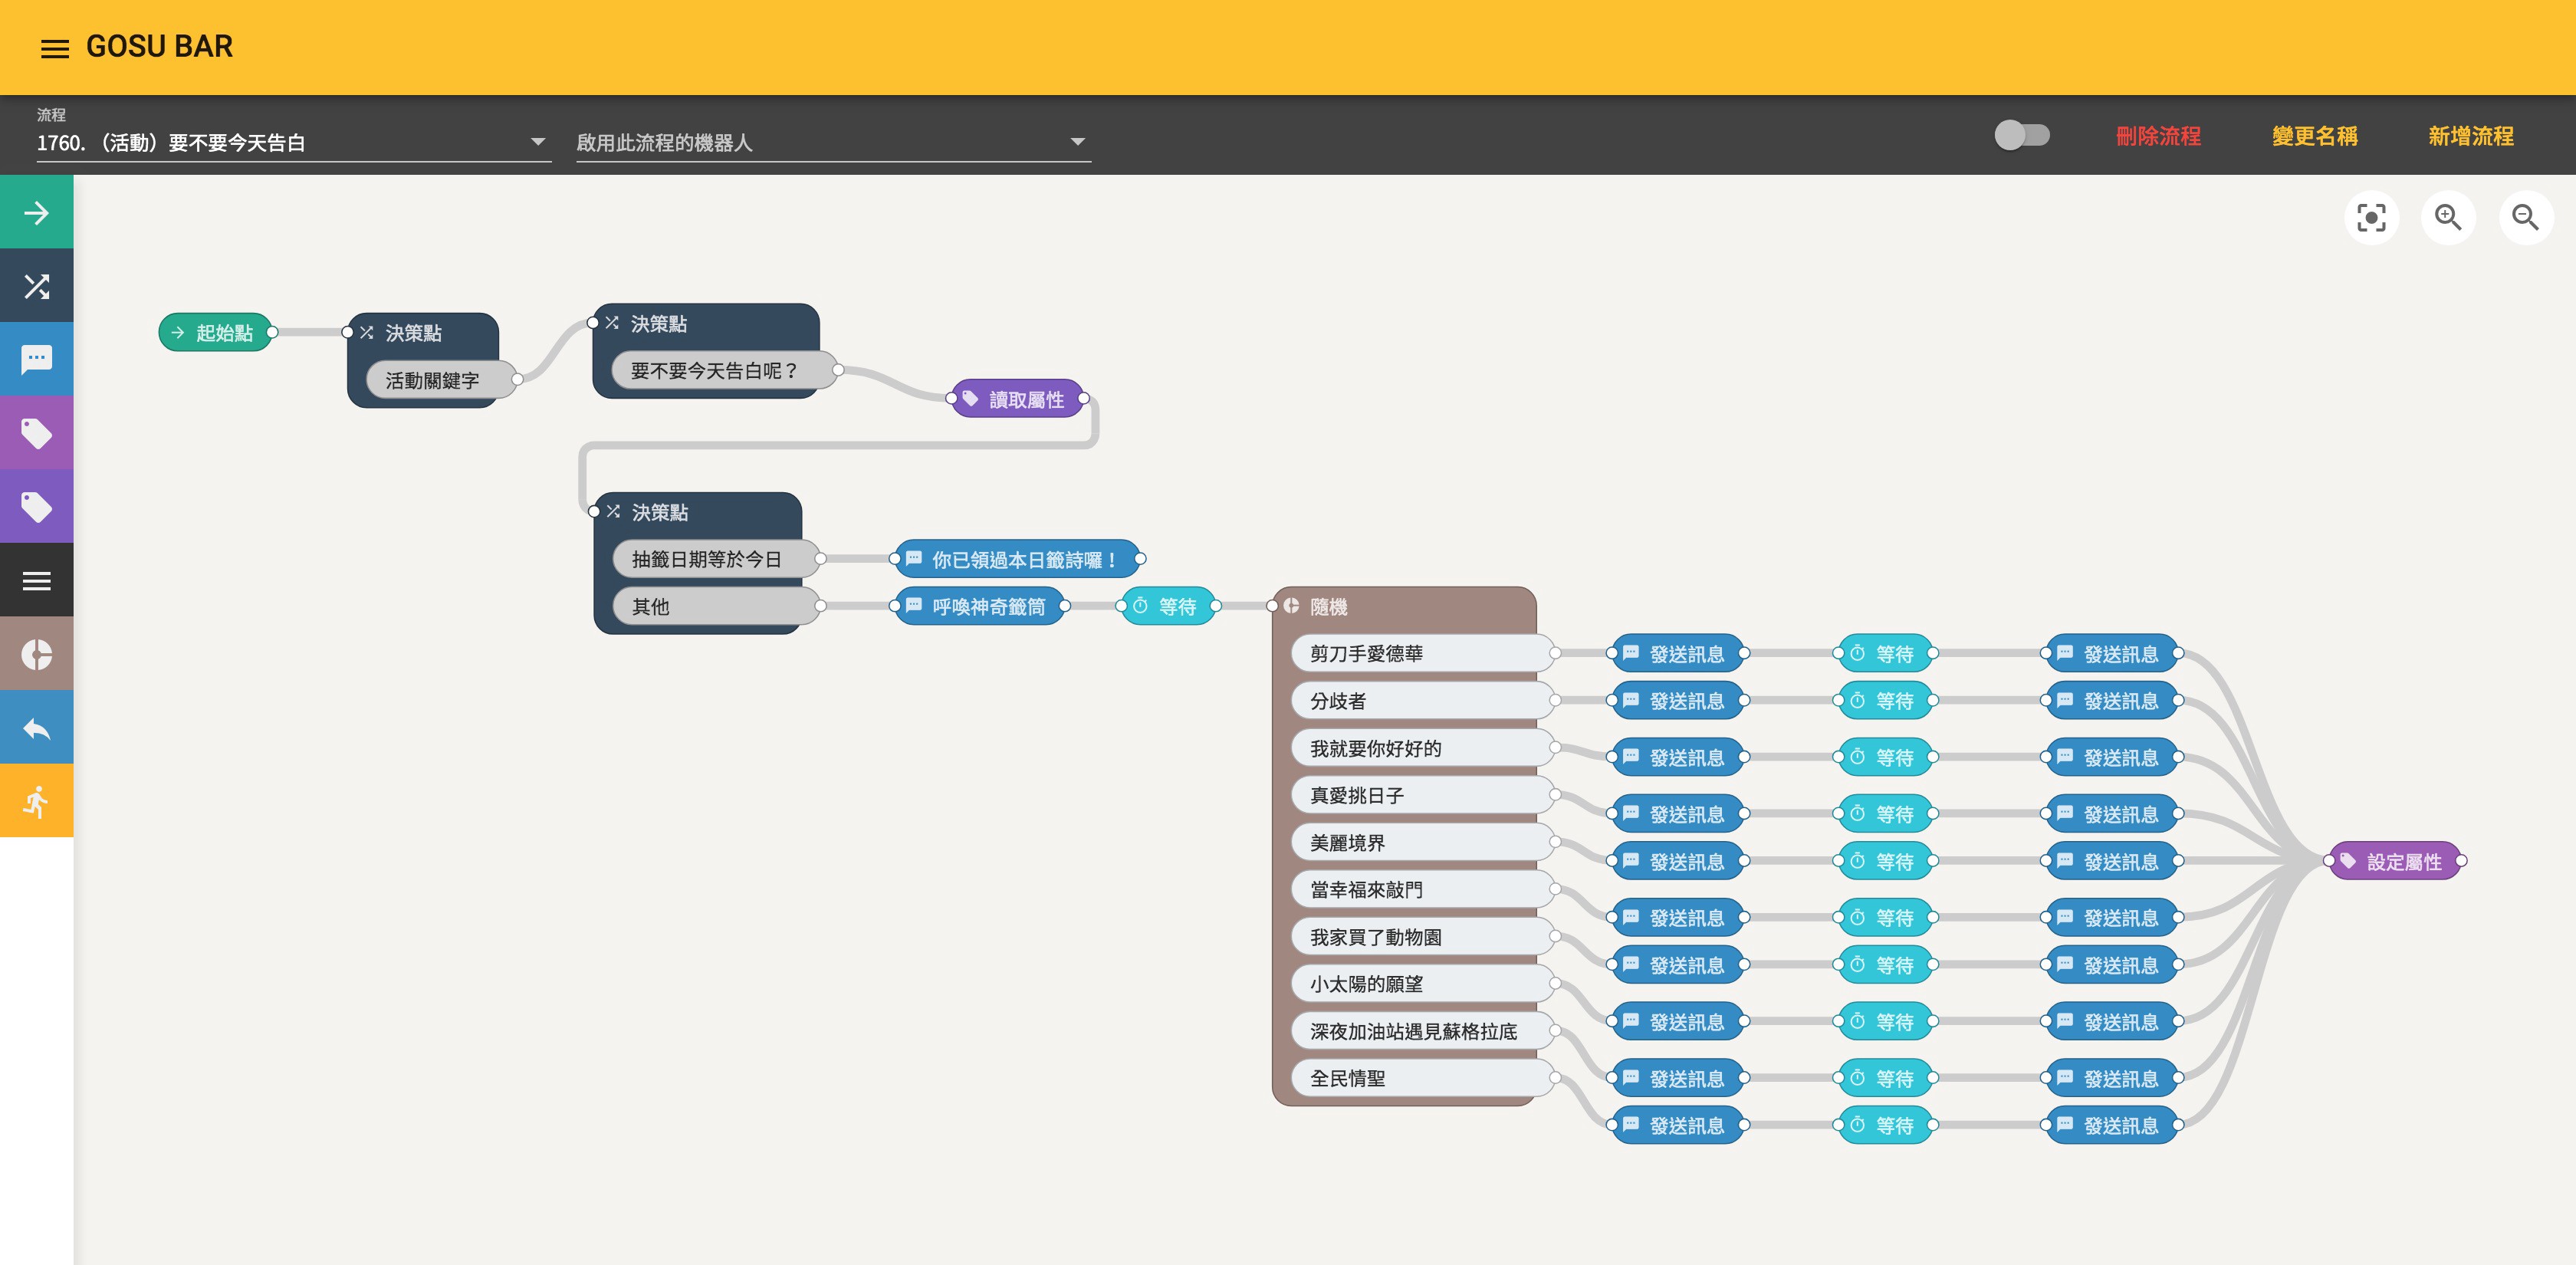Select the shuffle decision-point tool in sidebar

click(37, 286)
